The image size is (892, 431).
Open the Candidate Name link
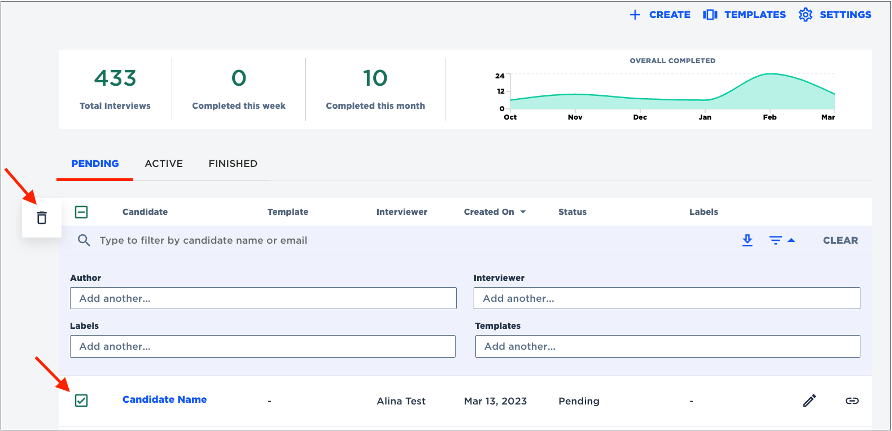(164, 399)
